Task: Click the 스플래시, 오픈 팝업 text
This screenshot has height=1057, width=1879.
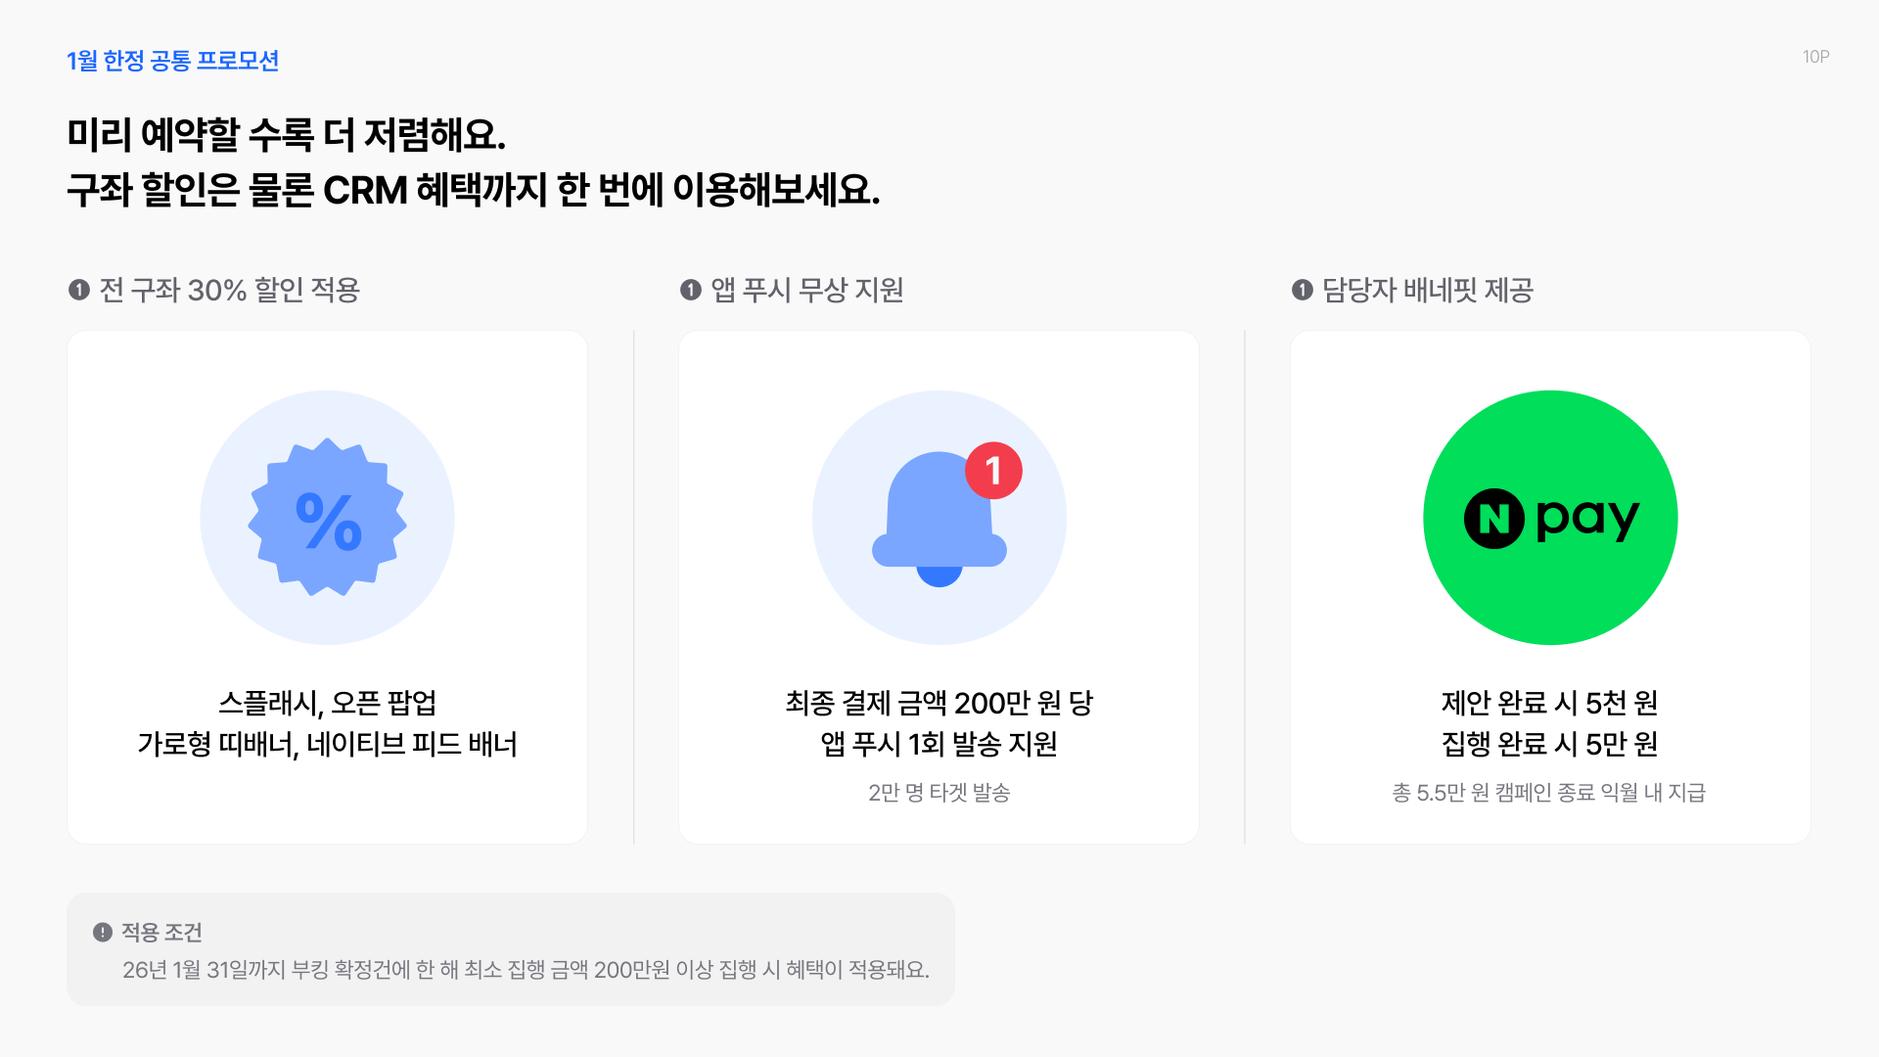Action: coord(327,703)
